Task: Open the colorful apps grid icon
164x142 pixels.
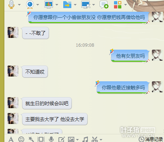Action: [118, 5]
